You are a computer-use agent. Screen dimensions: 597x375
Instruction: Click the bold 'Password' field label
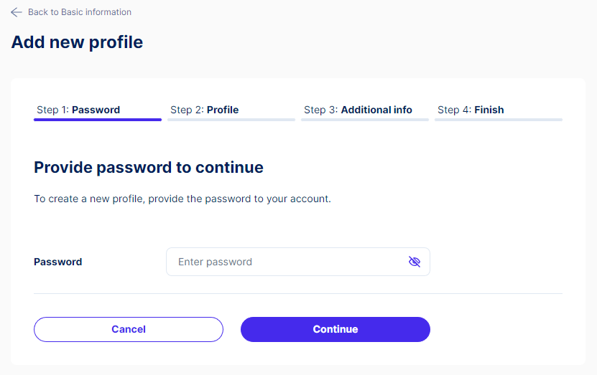pyautogui.click(x=58, y=262)
